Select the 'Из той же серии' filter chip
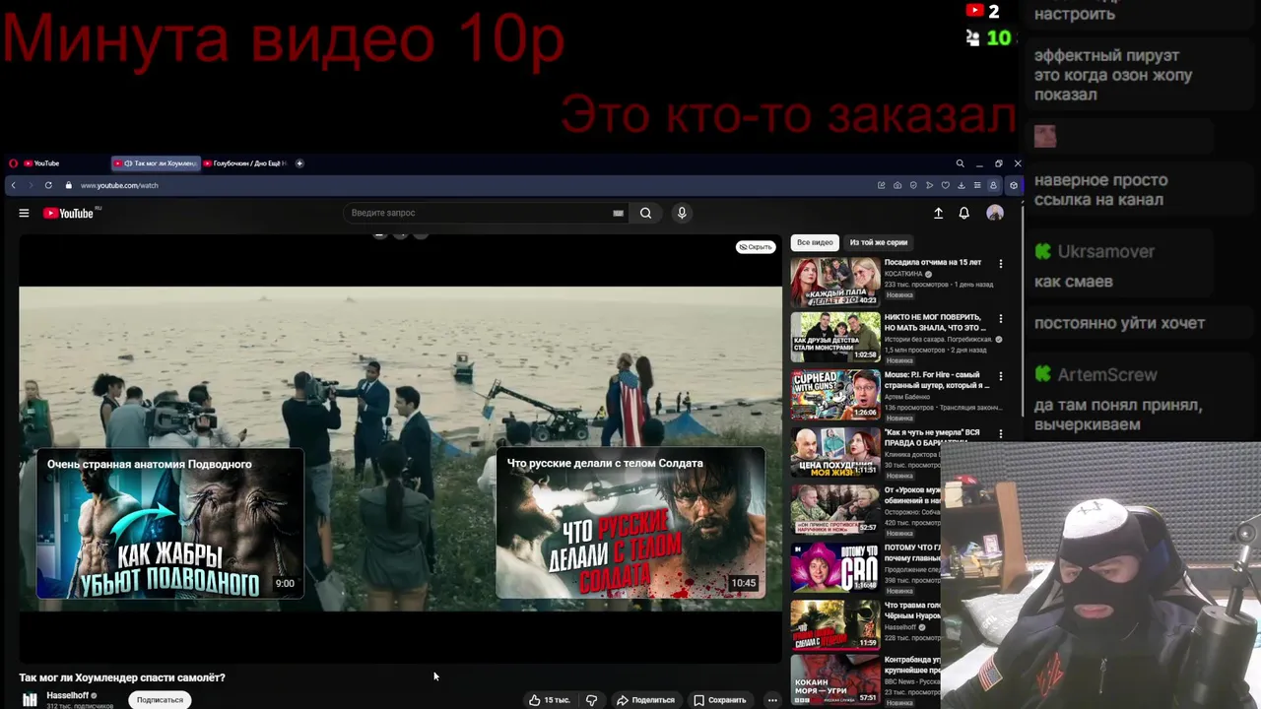The height and width of the screenshot is (709, 1261). [879, 242]
